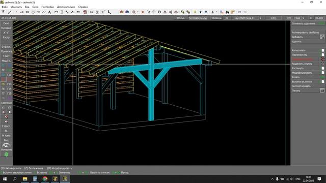Click the Удалить button
This screenshot has width=326, height=183.
(296, 41)
